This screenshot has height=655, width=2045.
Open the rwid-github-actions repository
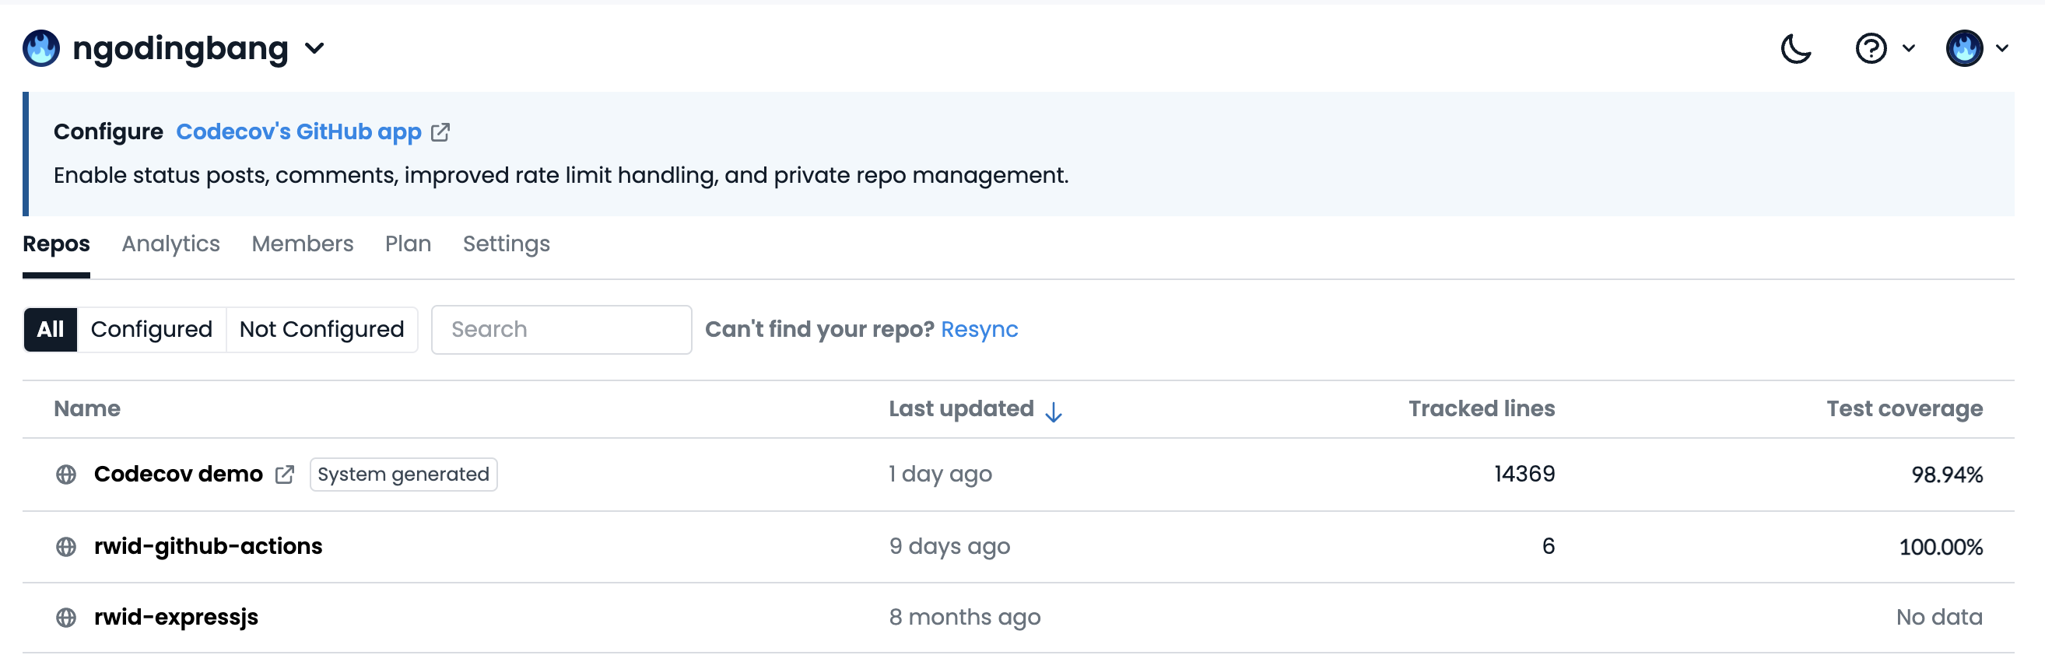[208, 546]
